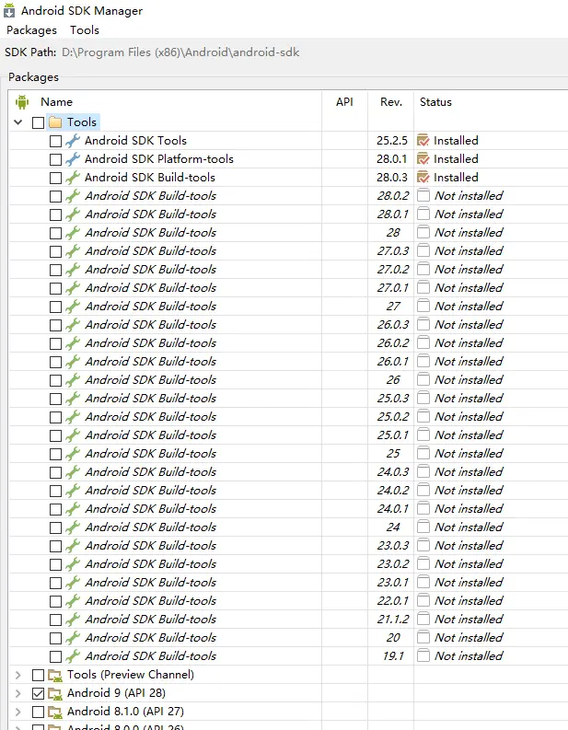
Task: Click not-installed status icon for rev 22.0.1
Action: (423, 600)
